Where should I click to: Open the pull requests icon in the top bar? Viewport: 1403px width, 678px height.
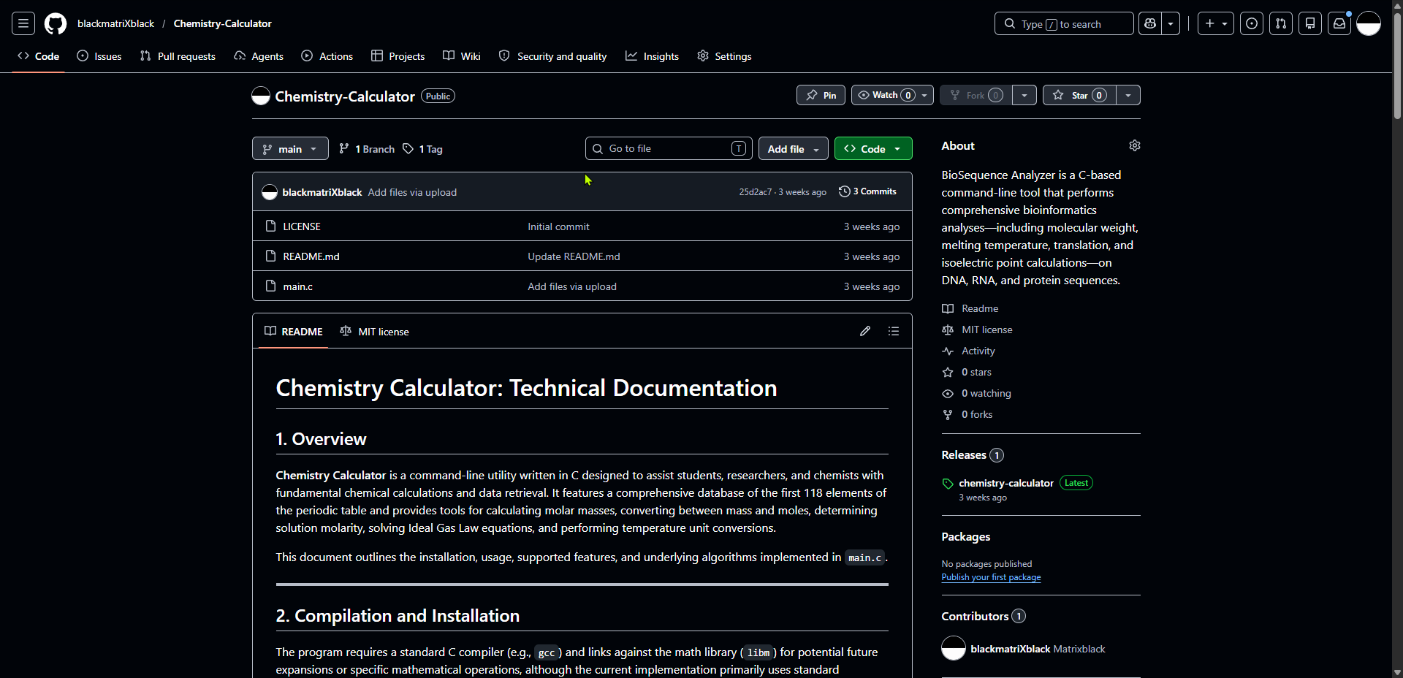click(x=1281, y=23)
